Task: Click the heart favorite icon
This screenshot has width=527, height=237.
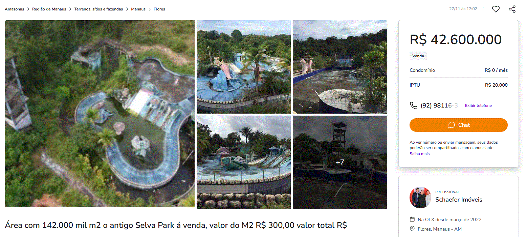Action: click(496, 9)
